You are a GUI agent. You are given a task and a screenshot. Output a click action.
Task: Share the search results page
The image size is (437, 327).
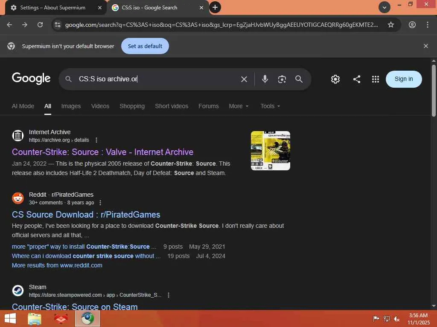[x=356, y=79]
